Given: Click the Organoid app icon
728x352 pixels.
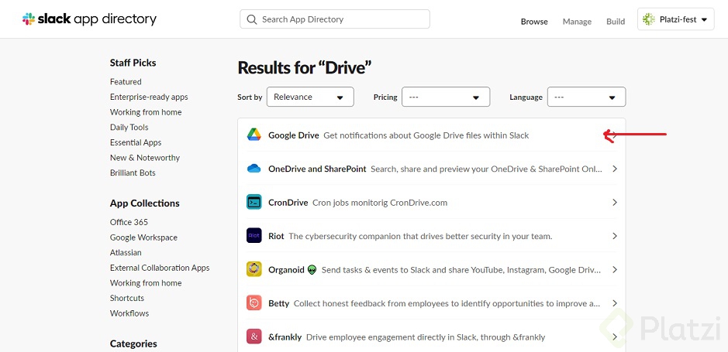Looking at the screenshot, I should pyautogui.click(x=254, y=269).
